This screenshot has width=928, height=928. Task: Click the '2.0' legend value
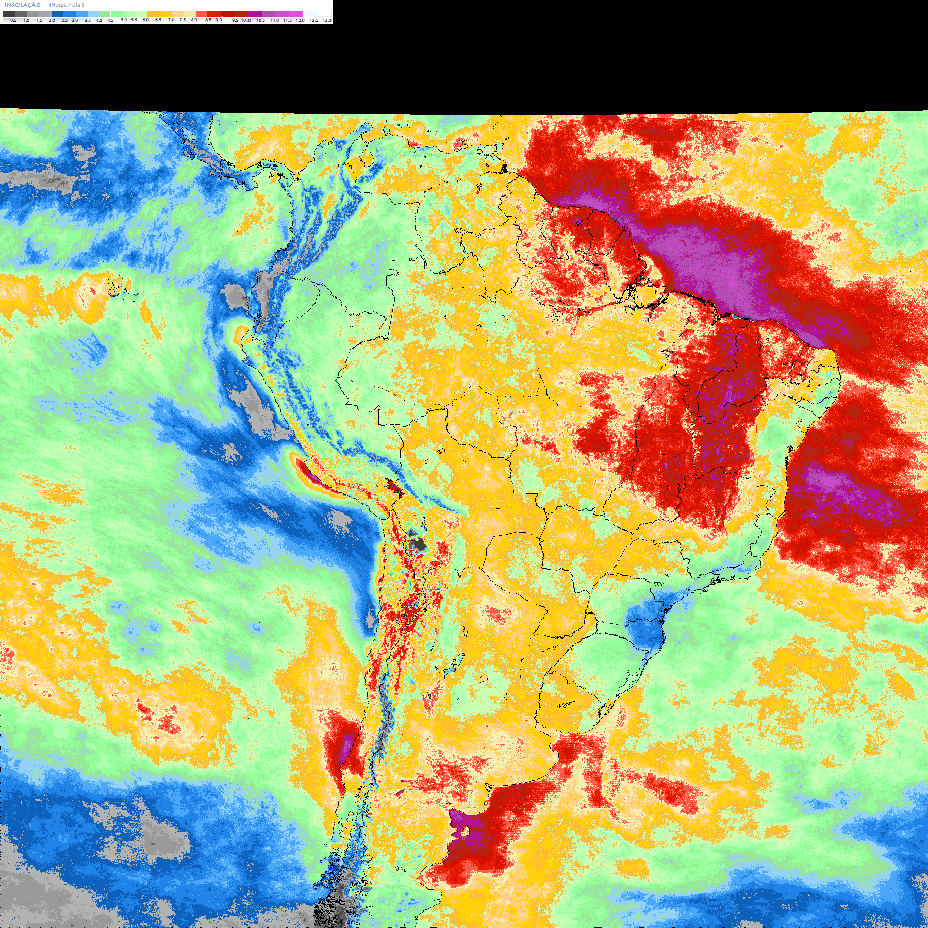[52, 20]
